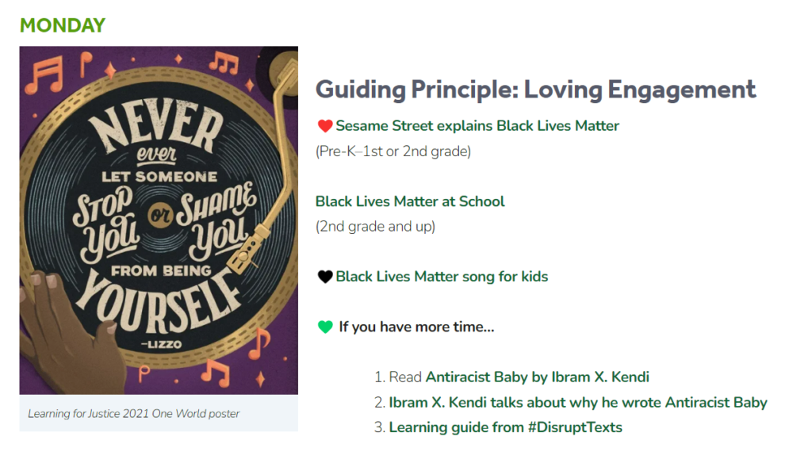Open Sesame Street explains Black Lives Matter link

[x=477, y=126]
